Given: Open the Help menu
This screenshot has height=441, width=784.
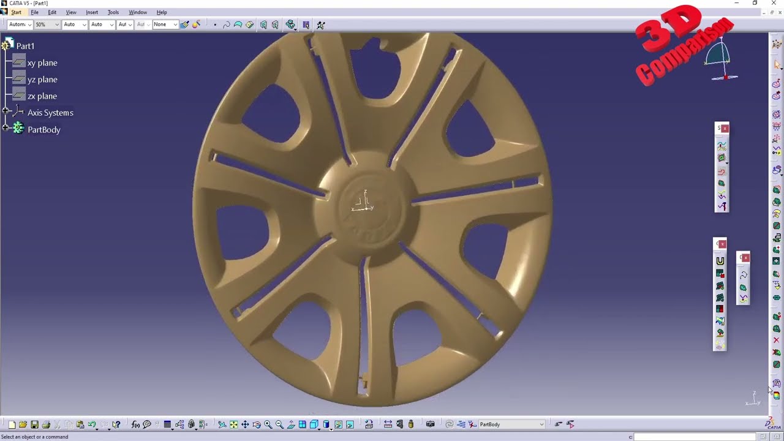Looking at the screenshot, I should [x=162, y=12].
